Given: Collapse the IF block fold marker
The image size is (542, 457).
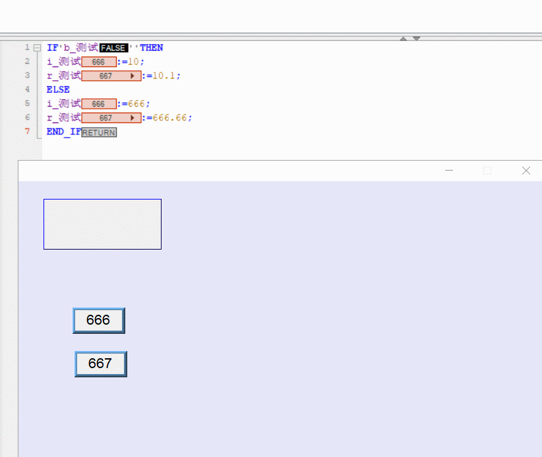Looking at the screenshot, I should [x=37, y=48].
